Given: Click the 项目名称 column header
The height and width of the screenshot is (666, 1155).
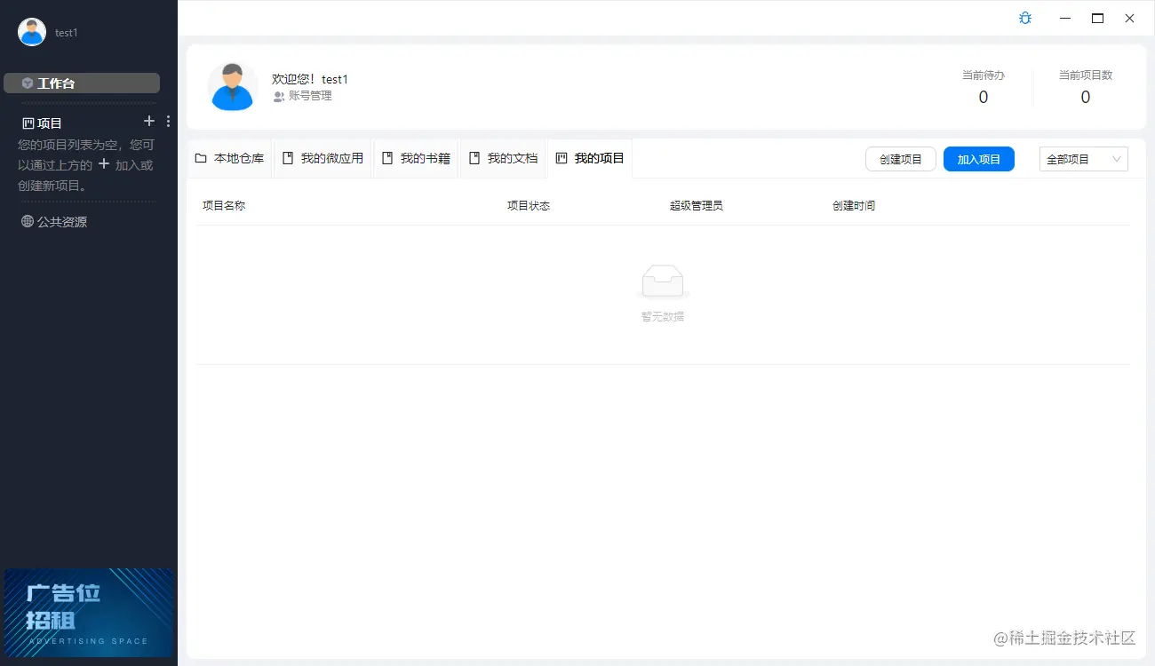Looking at the screenshot, I should click(224, 205).
